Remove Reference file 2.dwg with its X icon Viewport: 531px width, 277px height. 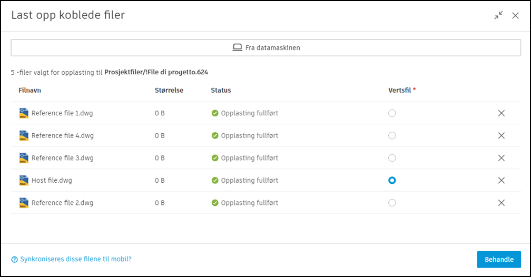[x=501, y=203]
